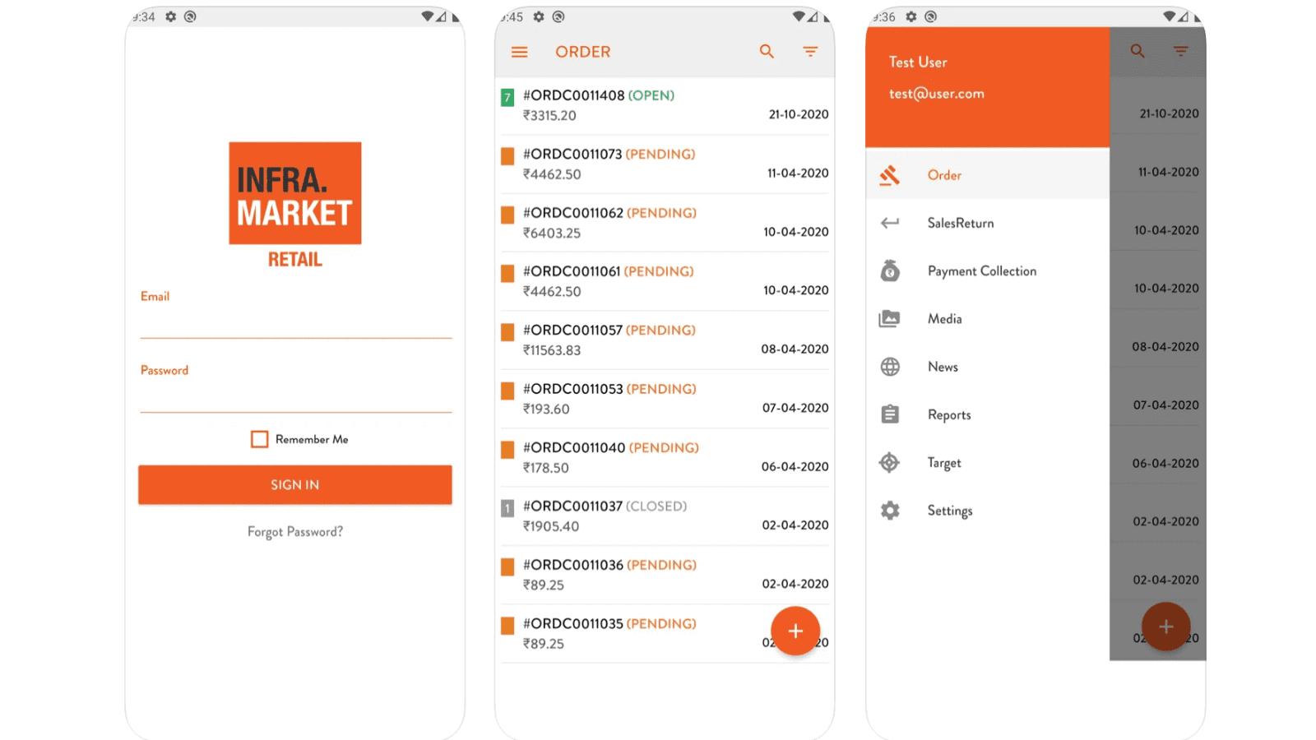This screenshot has height=740, width=1316.
Task: Click the Media gallery icon in drawer
Action: tap(890, 319)
